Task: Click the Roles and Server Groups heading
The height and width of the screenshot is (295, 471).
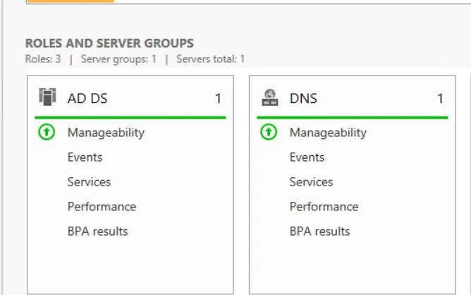Action: [x=109, y=44]
